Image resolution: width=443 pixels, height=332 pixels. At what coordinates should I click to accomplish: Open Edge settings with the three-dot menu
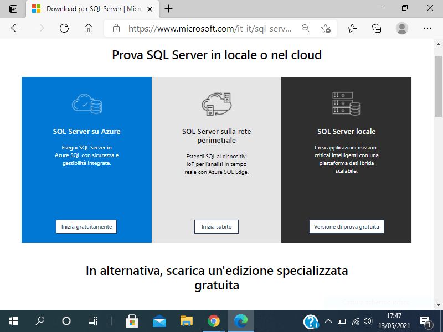(427, 28)
